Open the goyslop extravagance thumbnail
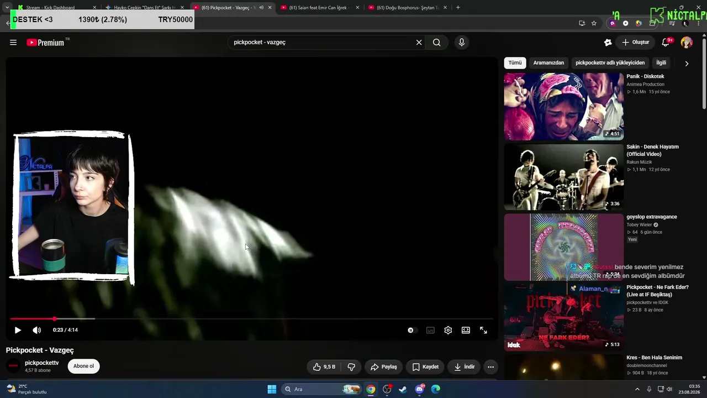 563,247
